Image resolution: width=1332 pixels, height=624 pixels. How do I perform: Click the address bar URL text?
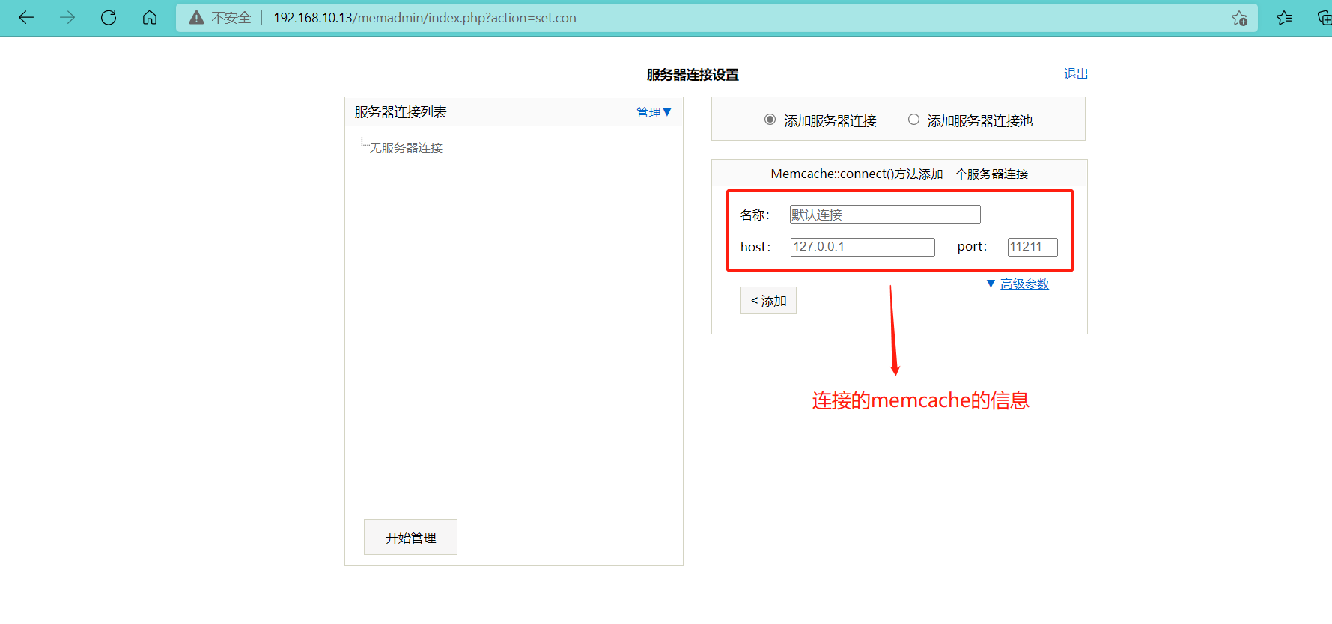tap(425, 18)
